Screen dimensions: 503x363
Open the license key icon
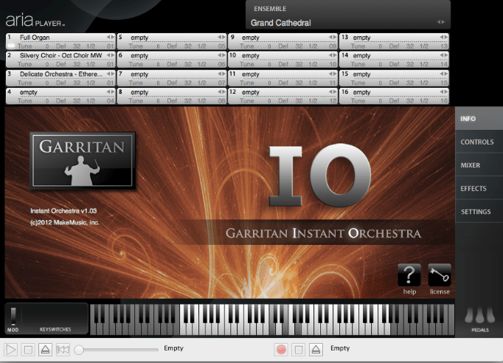pos(440,275)
